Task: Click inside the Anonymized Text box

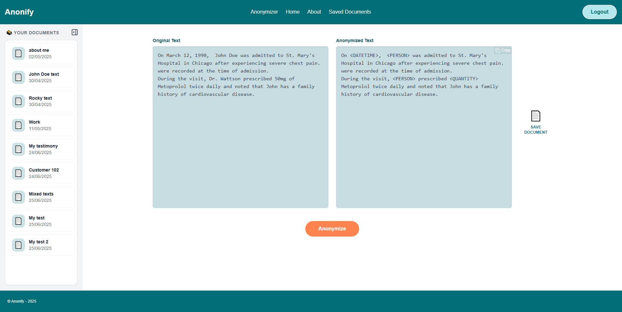Action: (424, 127)
